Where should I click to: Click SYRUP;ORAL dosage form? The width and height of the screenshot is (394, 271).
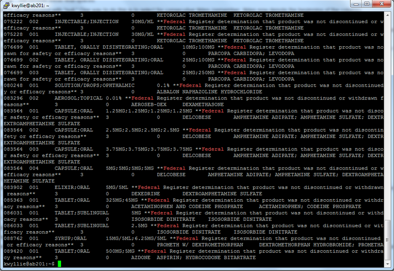tap(70, 239)
